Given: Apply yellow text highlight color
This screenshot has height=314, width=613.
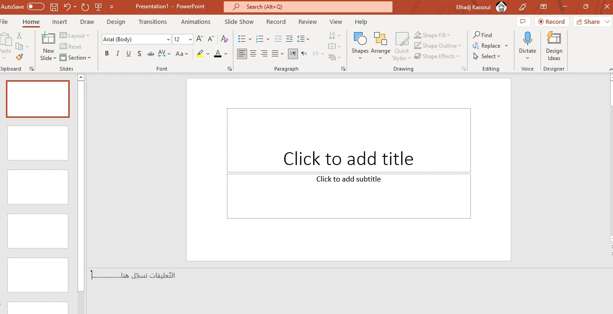Looking at the screenshot, I should (x=200, y=54).
